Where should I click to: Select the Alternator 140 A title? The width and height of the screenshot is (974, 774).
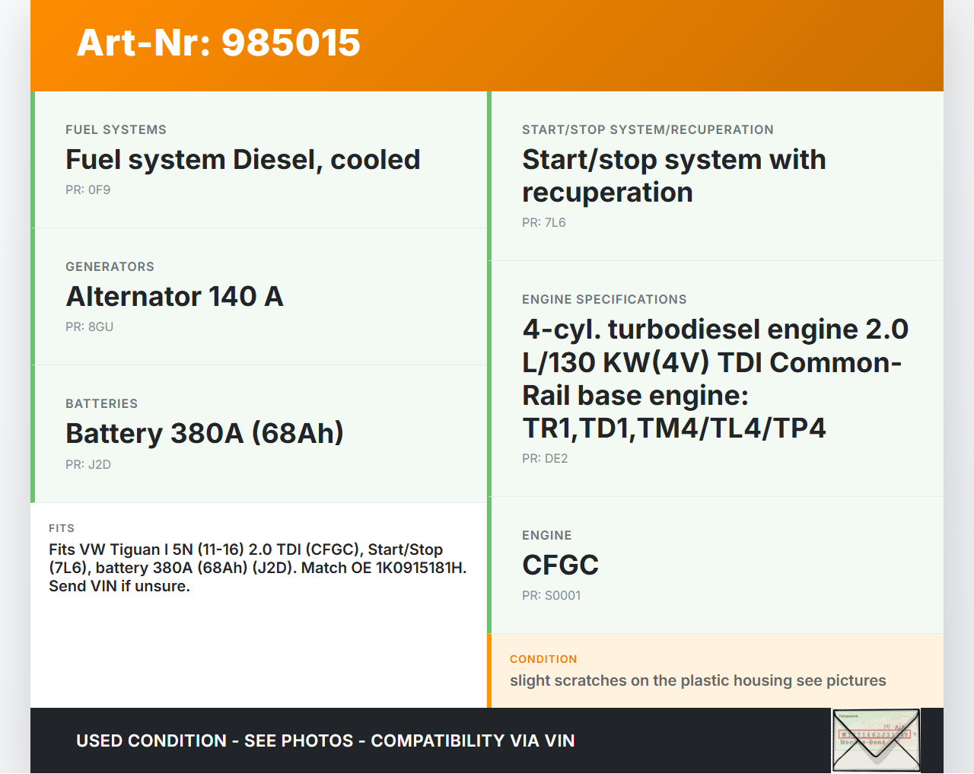(x=174, y=297)
